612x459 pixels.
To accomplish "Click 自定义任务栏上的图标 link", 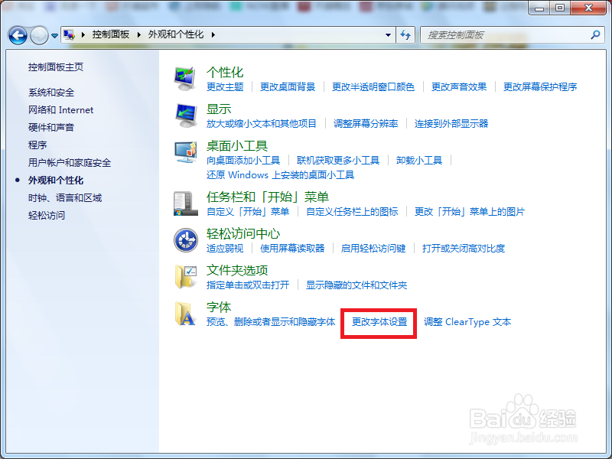I will point(352,212).
